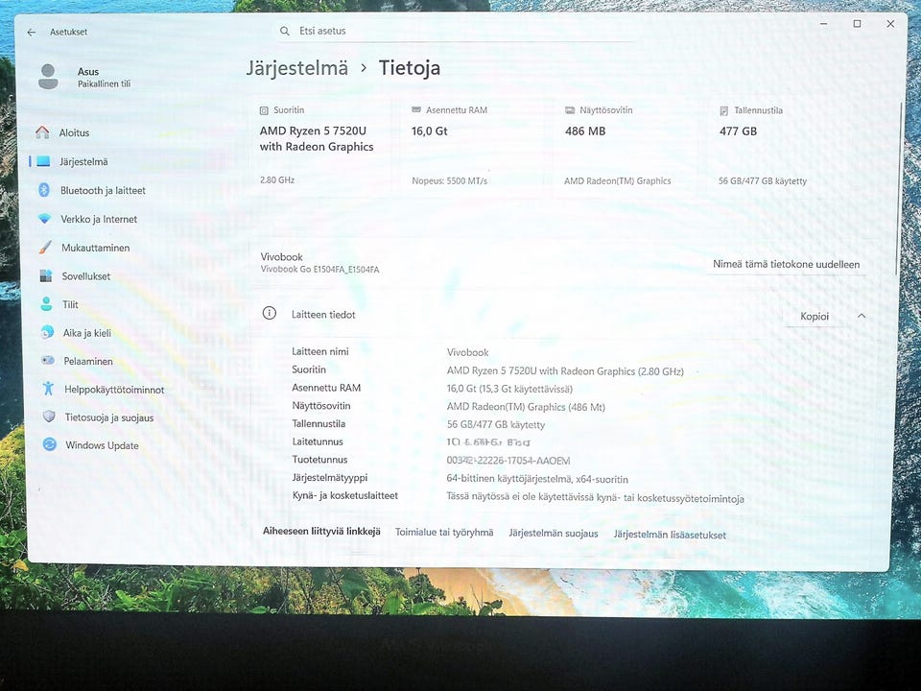Click the 'Nopeus: 5500 MT/s' text
The width and height of the screenshot is (921, 691).
(x=449, y=181)
